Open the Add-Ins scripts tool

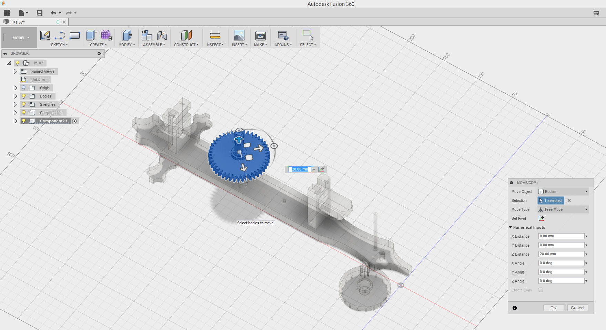[283, 35]
